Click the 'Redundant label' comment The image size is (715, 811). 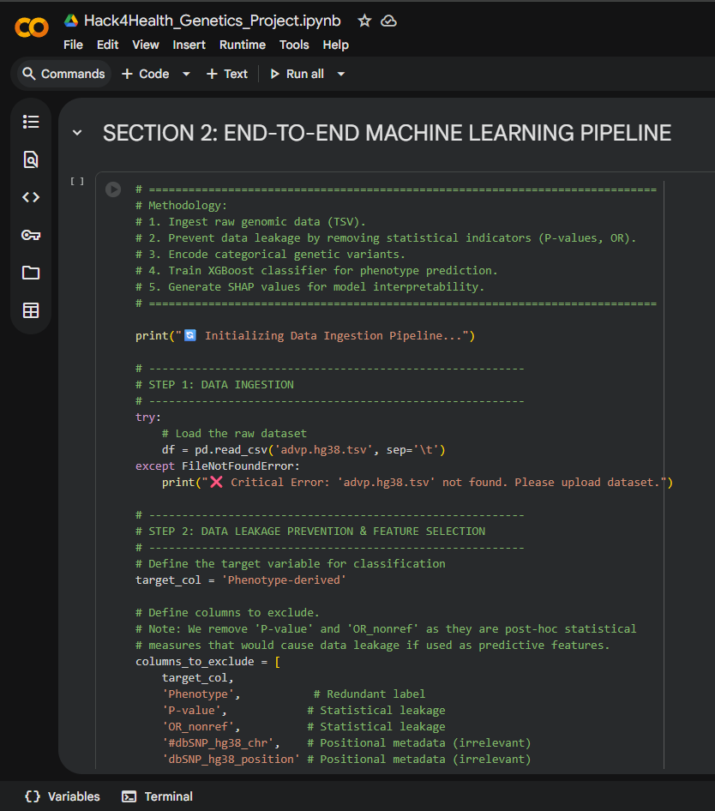click(x=370, y=694)
